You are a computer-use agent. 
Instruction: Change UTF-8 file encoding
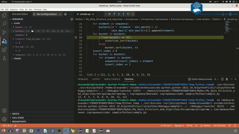pos(189,126)
